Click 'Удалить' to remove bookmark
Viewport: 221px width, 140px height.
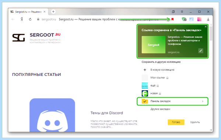(x=195, y=122)
